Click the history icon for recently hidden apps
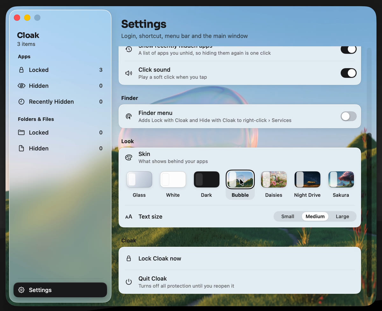The height and width of the screenshot is (311, 382). pyautogui.click(x=129, y=49)
